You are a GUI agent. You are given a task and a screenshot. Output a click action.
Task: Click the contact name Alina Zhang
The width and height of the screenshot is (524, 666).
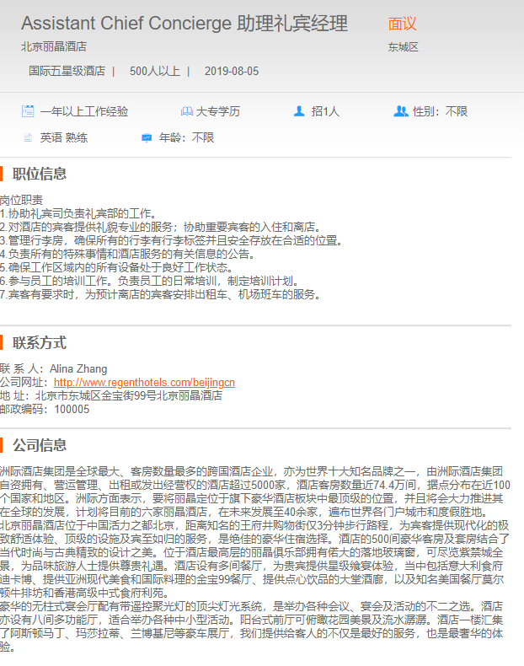coord(78,369)
